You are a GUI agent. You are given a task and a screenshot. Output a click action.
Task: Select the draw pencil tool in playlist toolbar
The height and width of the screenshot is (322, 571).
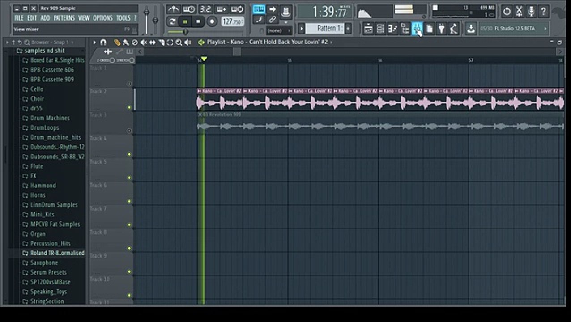click(117, 42)
